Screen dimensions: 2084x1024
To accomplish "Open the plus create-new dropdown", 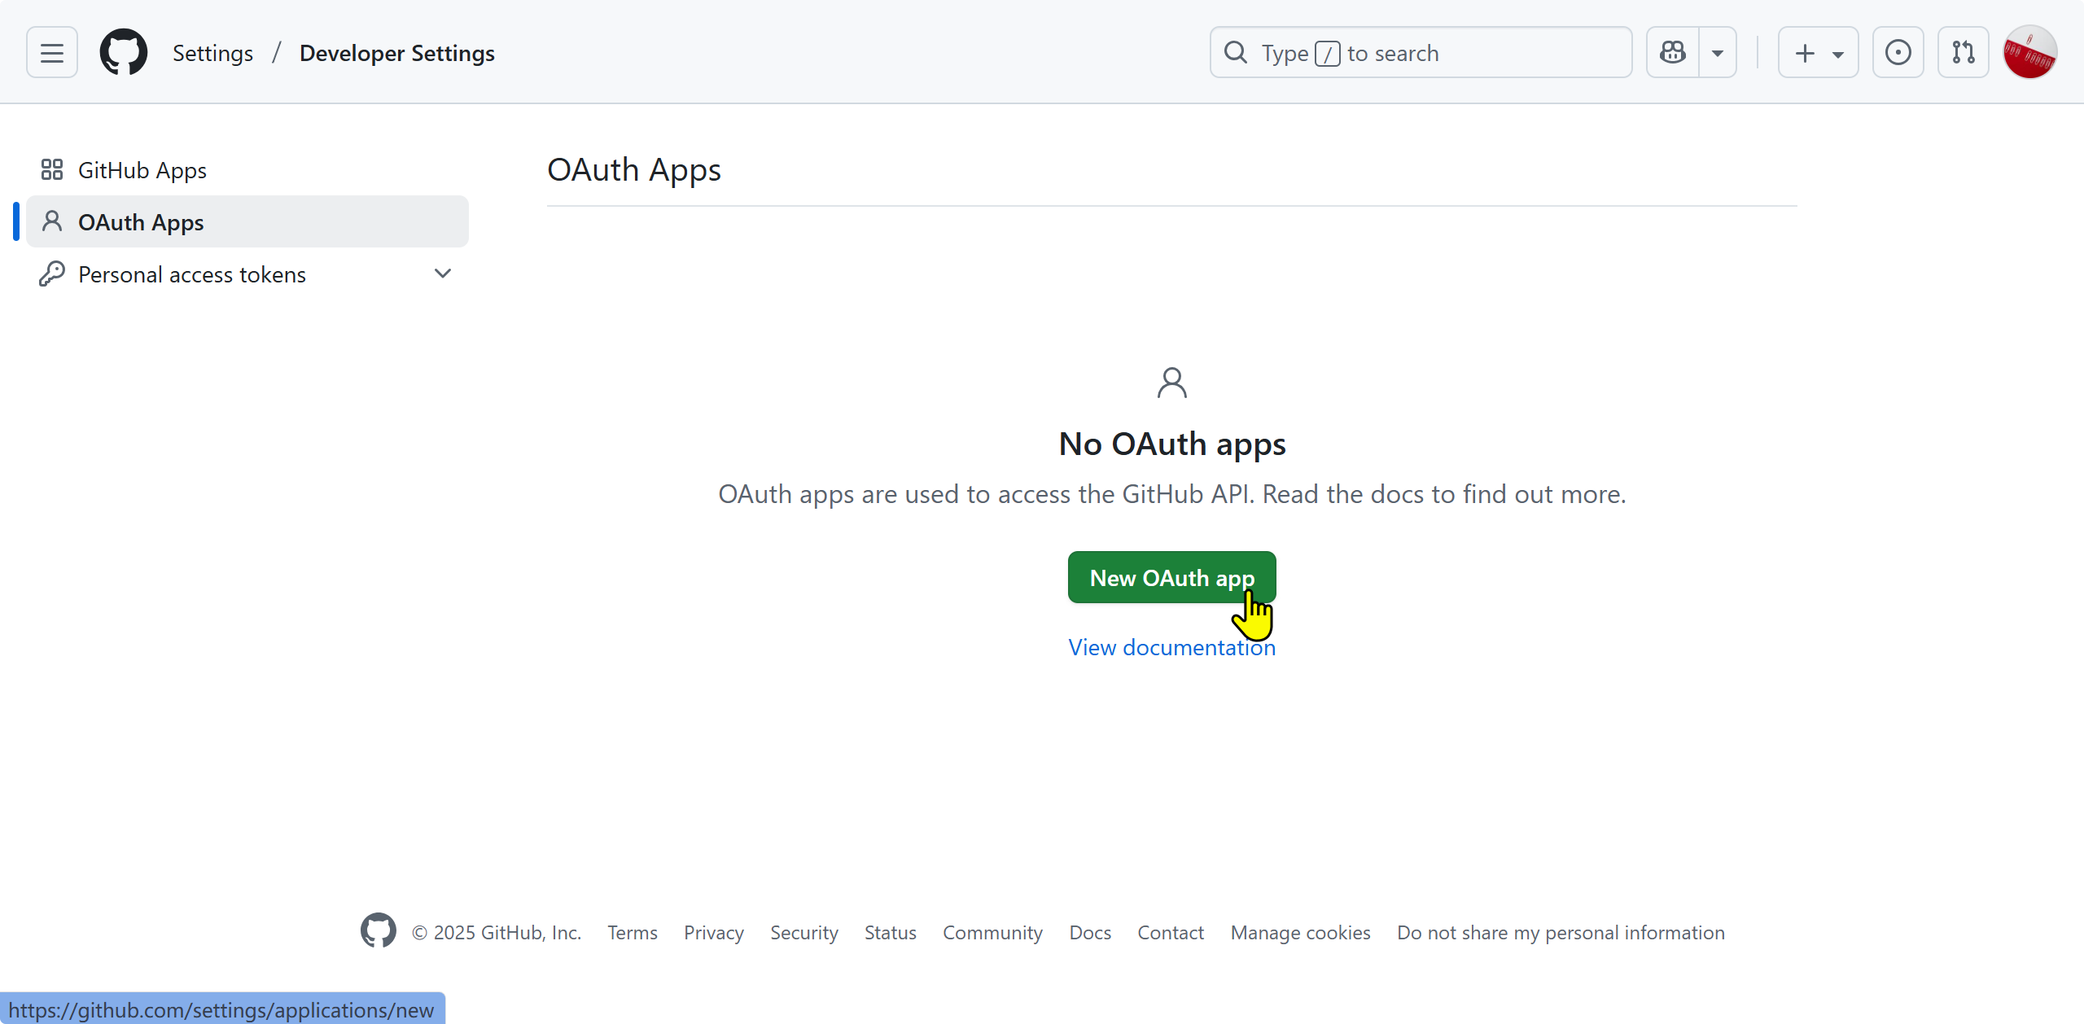I will point(1818,53).
